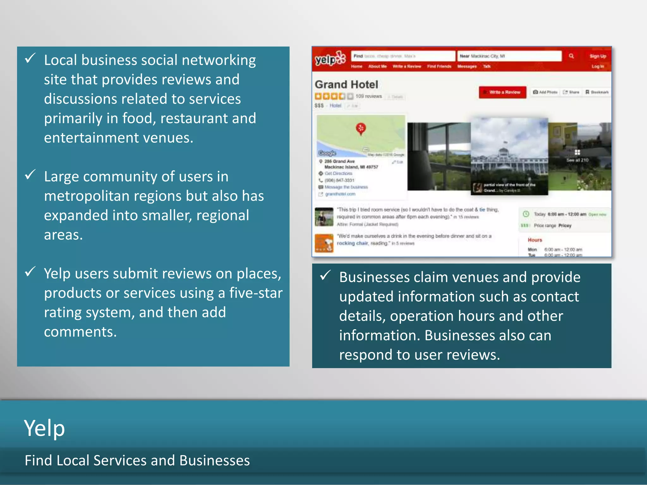647x485 pixels.
Task: Open Messages in the navigation bar
Action: click(x=467, y=66)
